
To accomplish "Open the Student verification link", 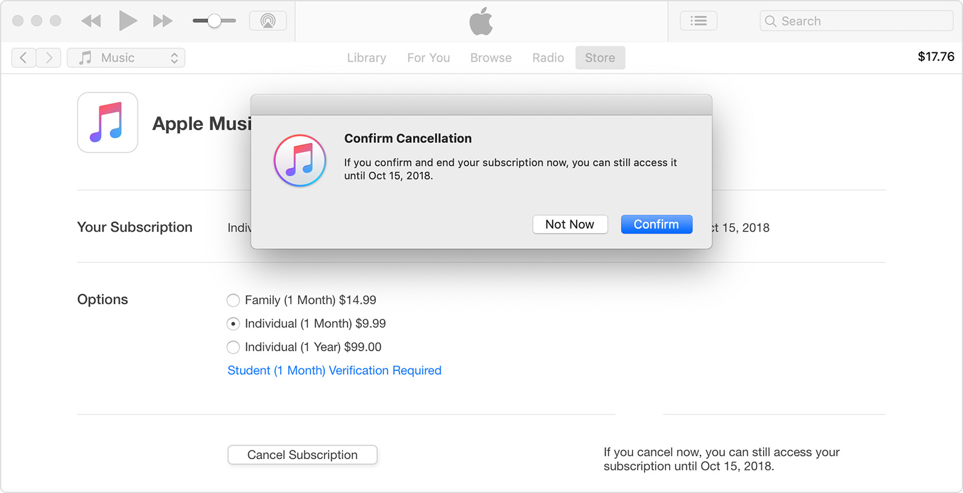I will 334,370.
